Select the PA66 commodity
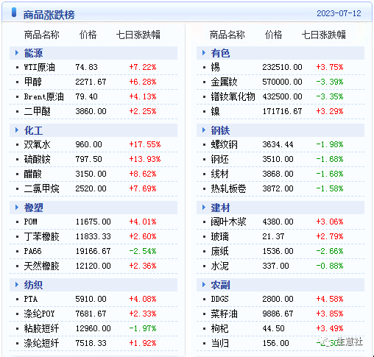The width and height of the screenshot is (374, 357). (32, 251)
